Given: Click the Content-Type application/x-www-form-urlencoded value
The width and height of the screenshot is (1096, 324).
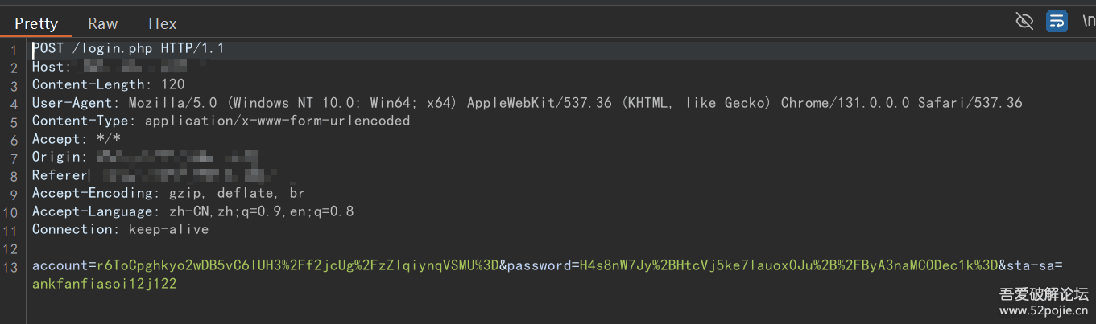Looking at the screenshot, I should point(277,121).
